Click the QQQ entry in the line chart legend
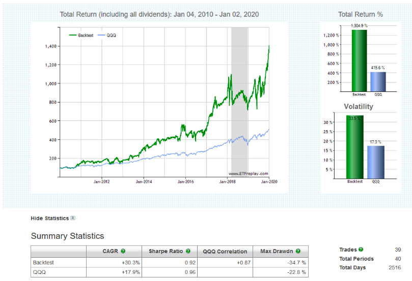Viewport: 412px width, 281px height. (111, 35)
